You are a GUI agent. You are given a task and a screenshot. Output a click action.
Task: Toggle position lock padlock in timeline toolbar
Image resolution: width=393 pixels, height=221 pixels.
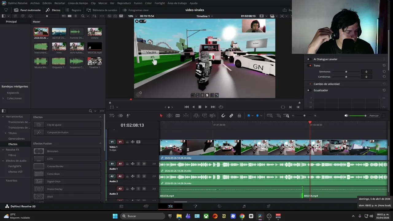tap(239, 116)
